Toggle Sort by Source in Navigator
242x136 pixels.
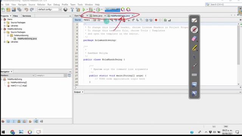click(x=42, y=122)
